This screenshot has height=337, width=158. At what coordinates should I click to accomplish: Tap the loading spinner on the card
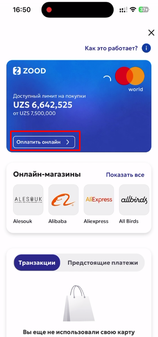pos(107,79)
